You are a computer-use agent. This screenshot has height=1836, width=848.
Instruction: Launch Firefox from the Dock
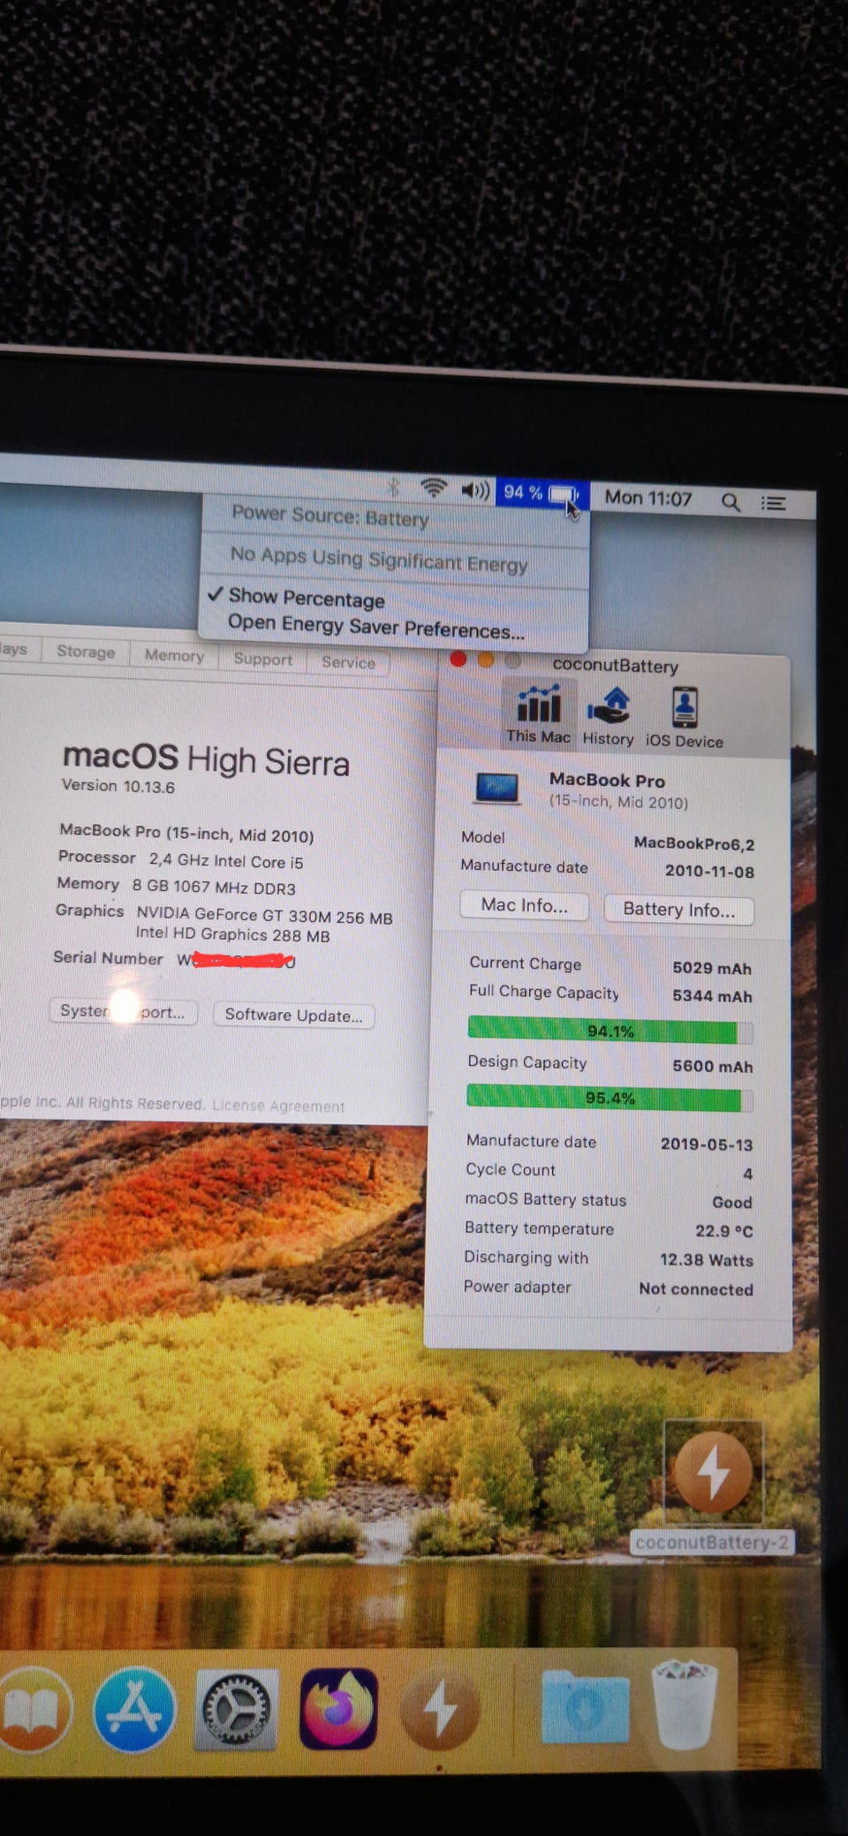338,1709
